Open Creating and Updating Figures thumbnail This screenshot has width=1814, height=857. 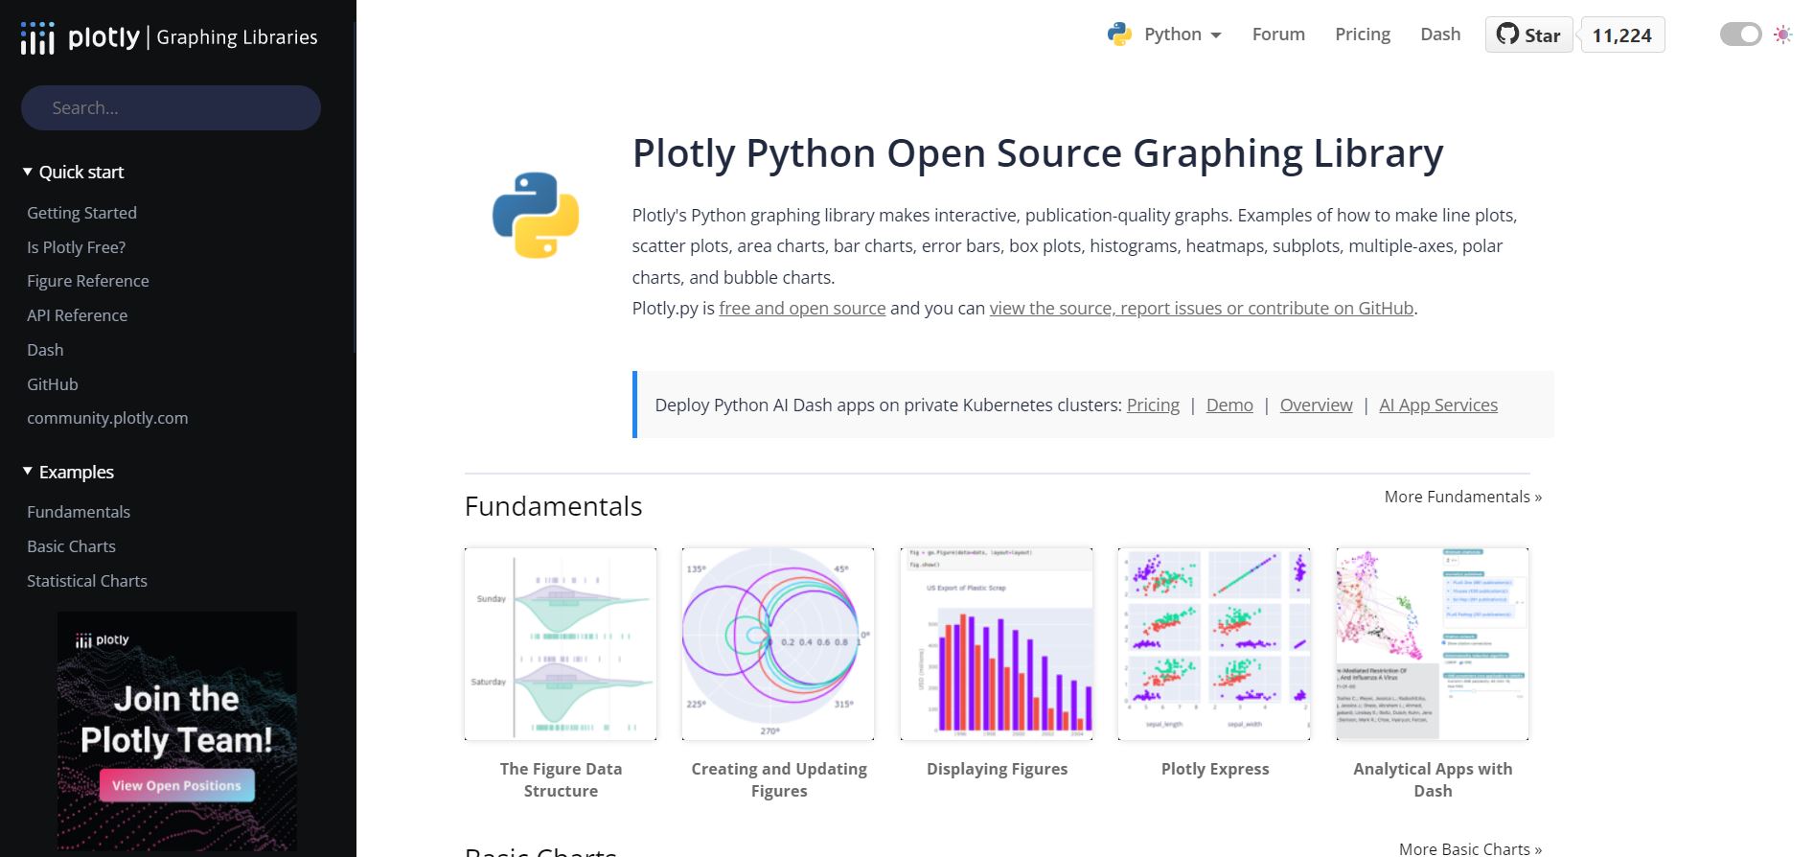pos(778,644)
